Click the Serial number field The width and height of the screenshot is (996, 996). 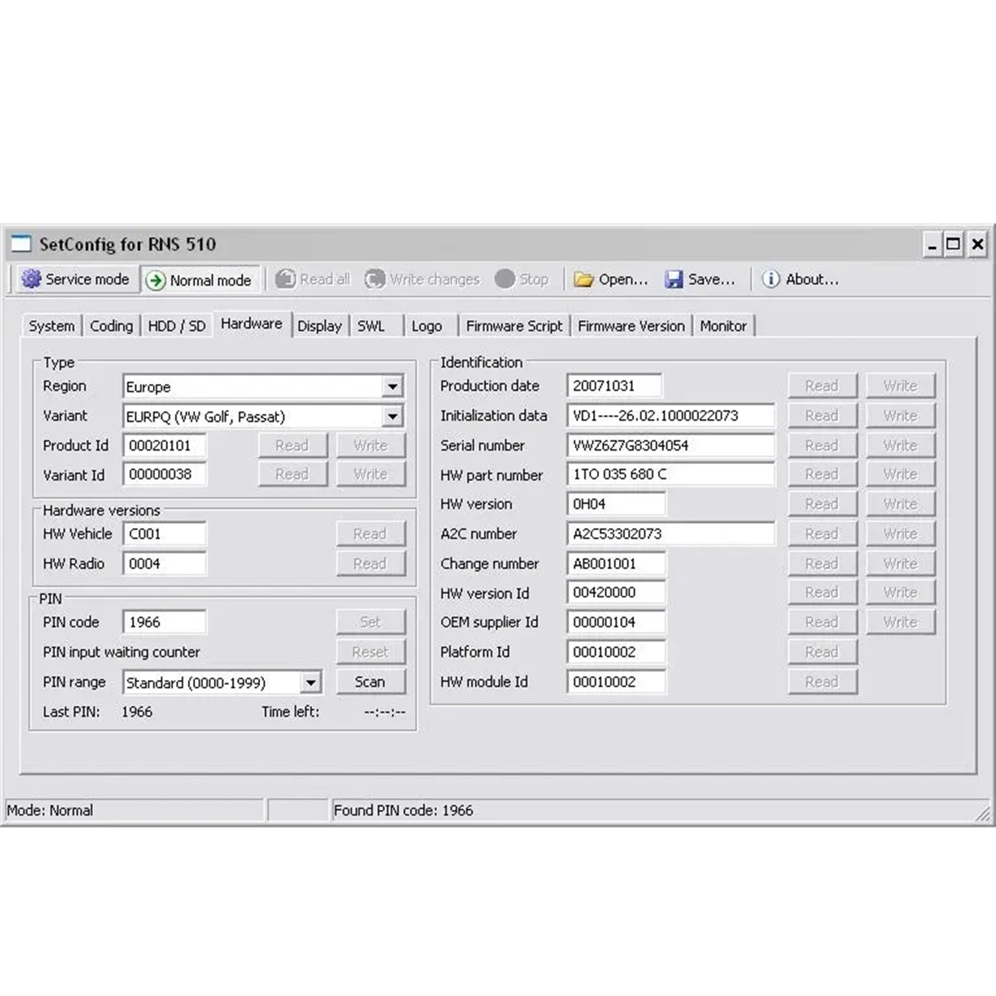[x=671, y=446]
